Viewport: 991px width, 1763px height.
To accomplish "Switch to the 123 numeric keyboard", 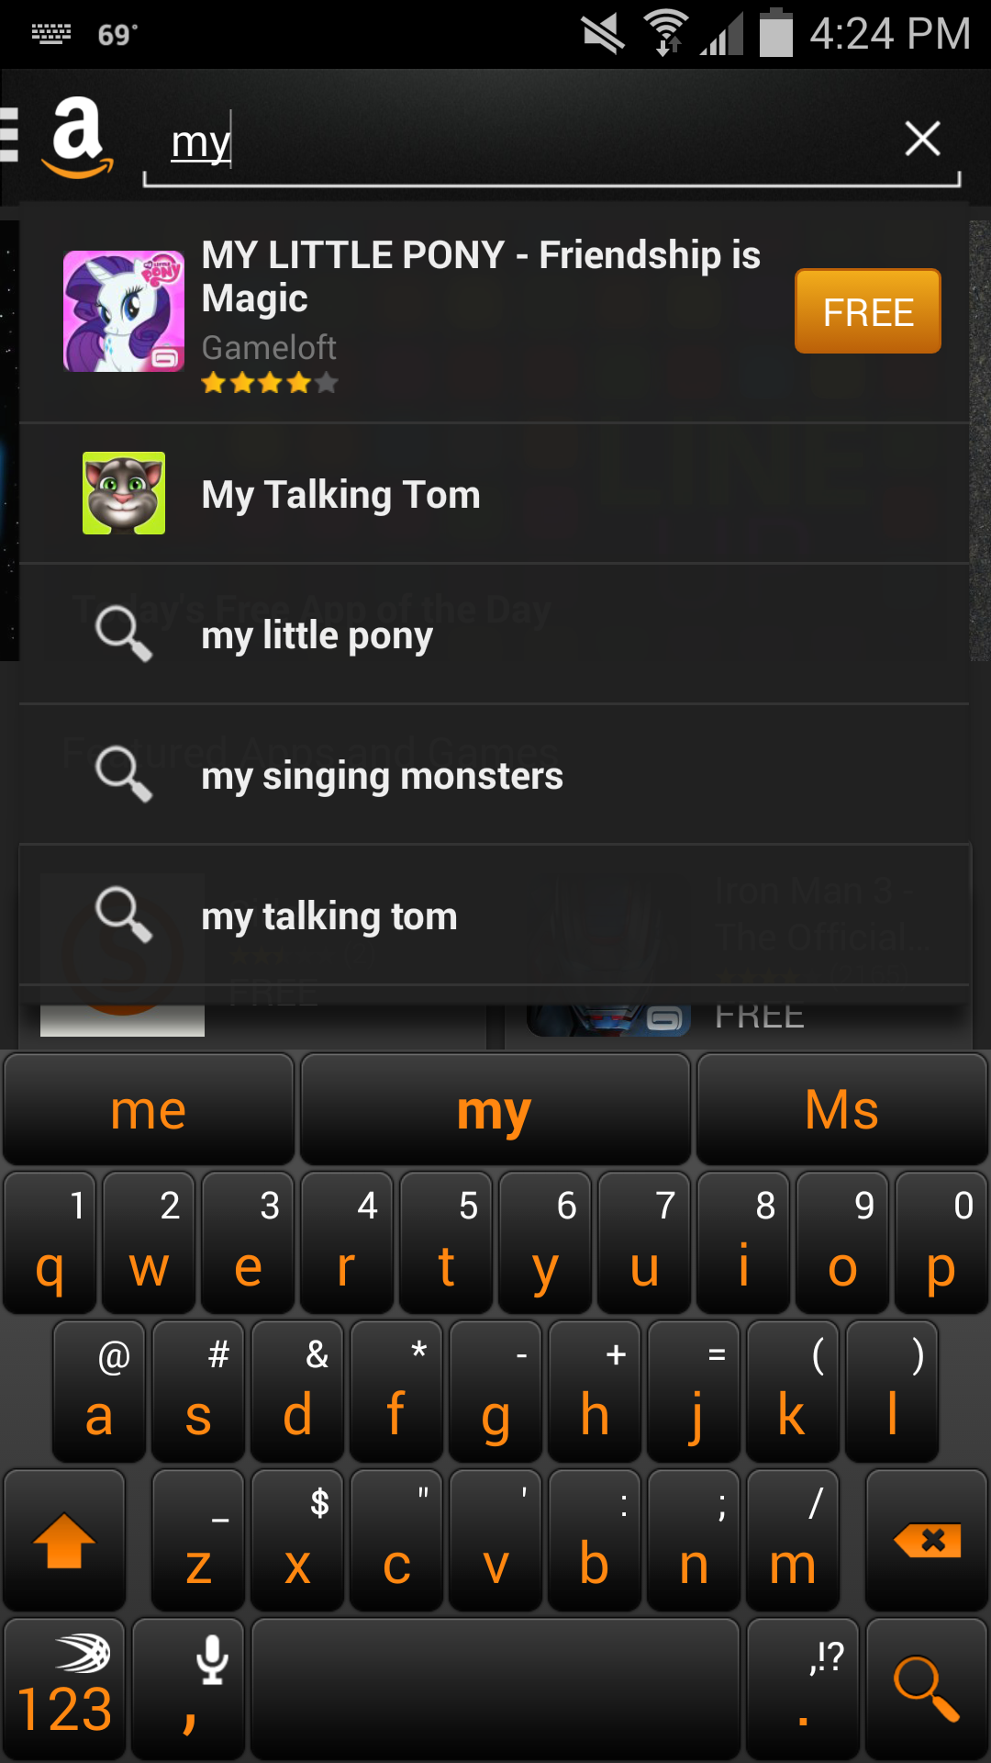I will pos(64,1688).
